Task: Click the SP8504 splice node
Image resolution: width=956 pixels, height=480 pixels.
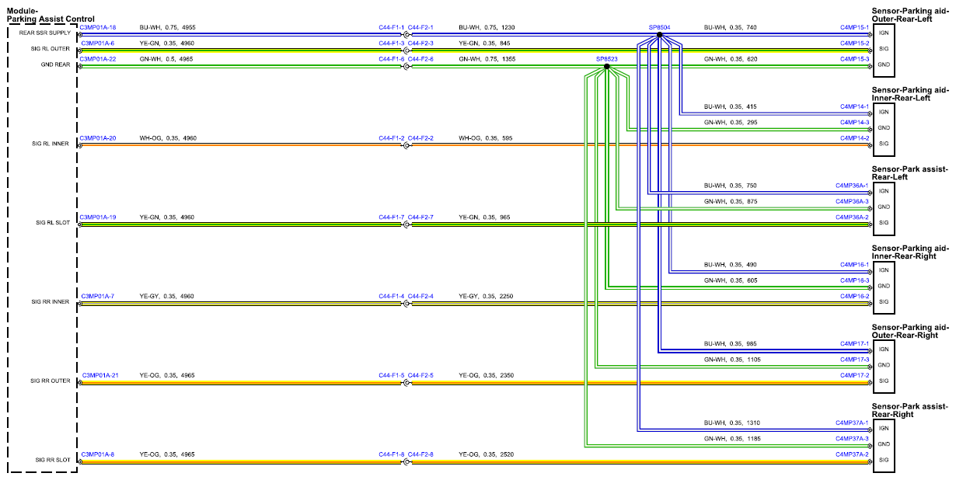Action: (659, 35)
